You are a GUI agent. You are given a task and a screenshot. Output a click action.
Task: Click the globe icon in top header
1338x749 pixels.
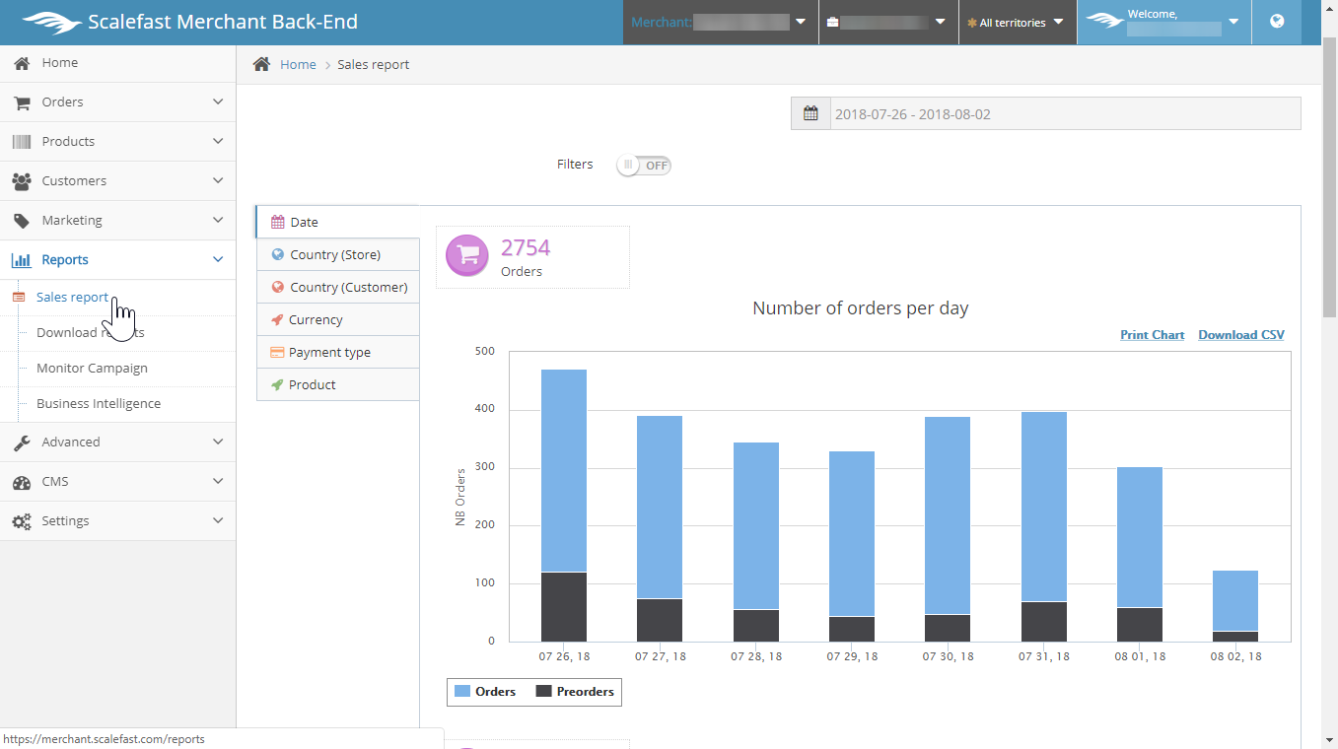pos(1277,22)
